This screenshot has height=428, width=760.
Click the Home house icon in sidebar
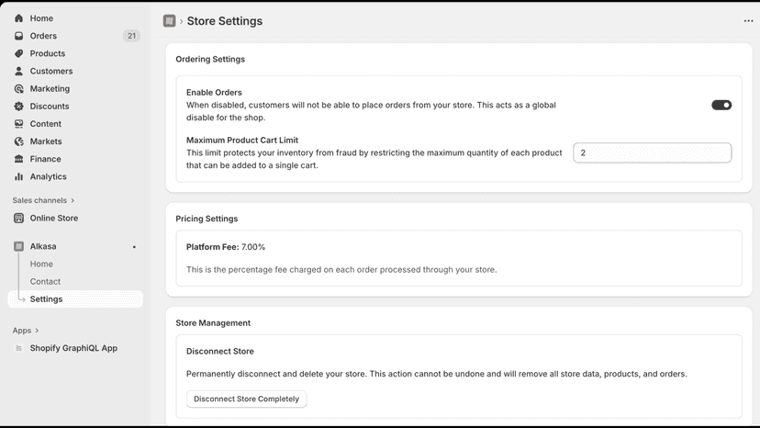(x=19, y=18)
